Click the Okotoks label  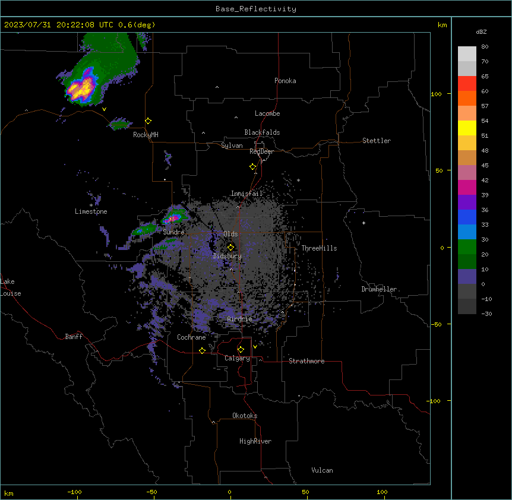click(x=245, y=416)
